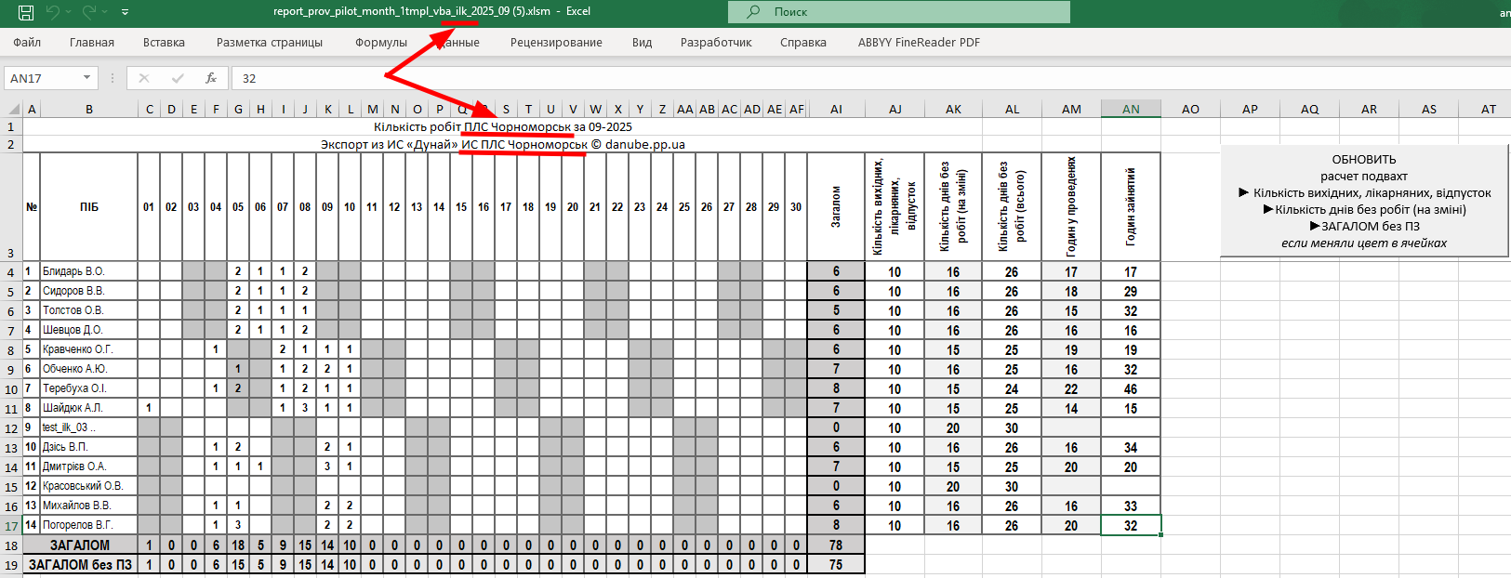This screenshot has width=1511, height=578.
Task: Click the ОБНОВИТЬ расчет подвахт button
Action: pyautogui.click(x=1364, y=201)
